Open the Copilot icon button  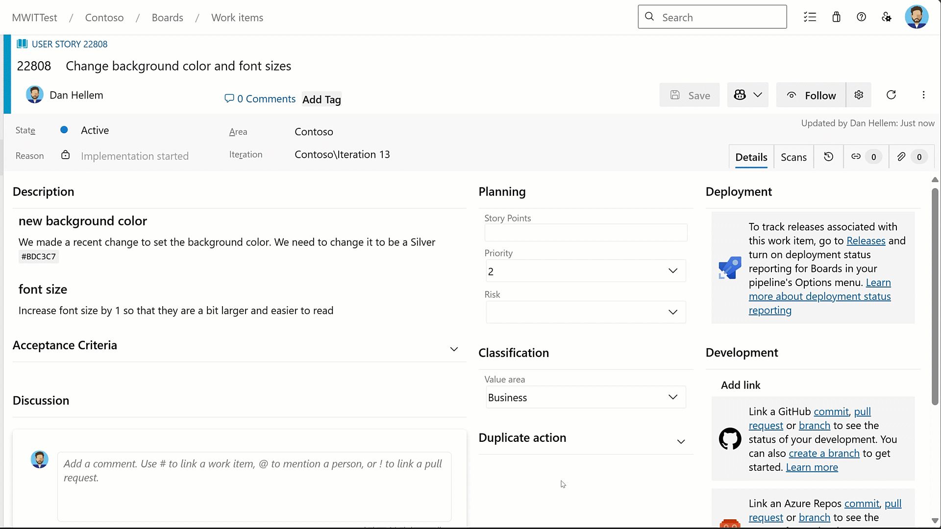(740, 95)
